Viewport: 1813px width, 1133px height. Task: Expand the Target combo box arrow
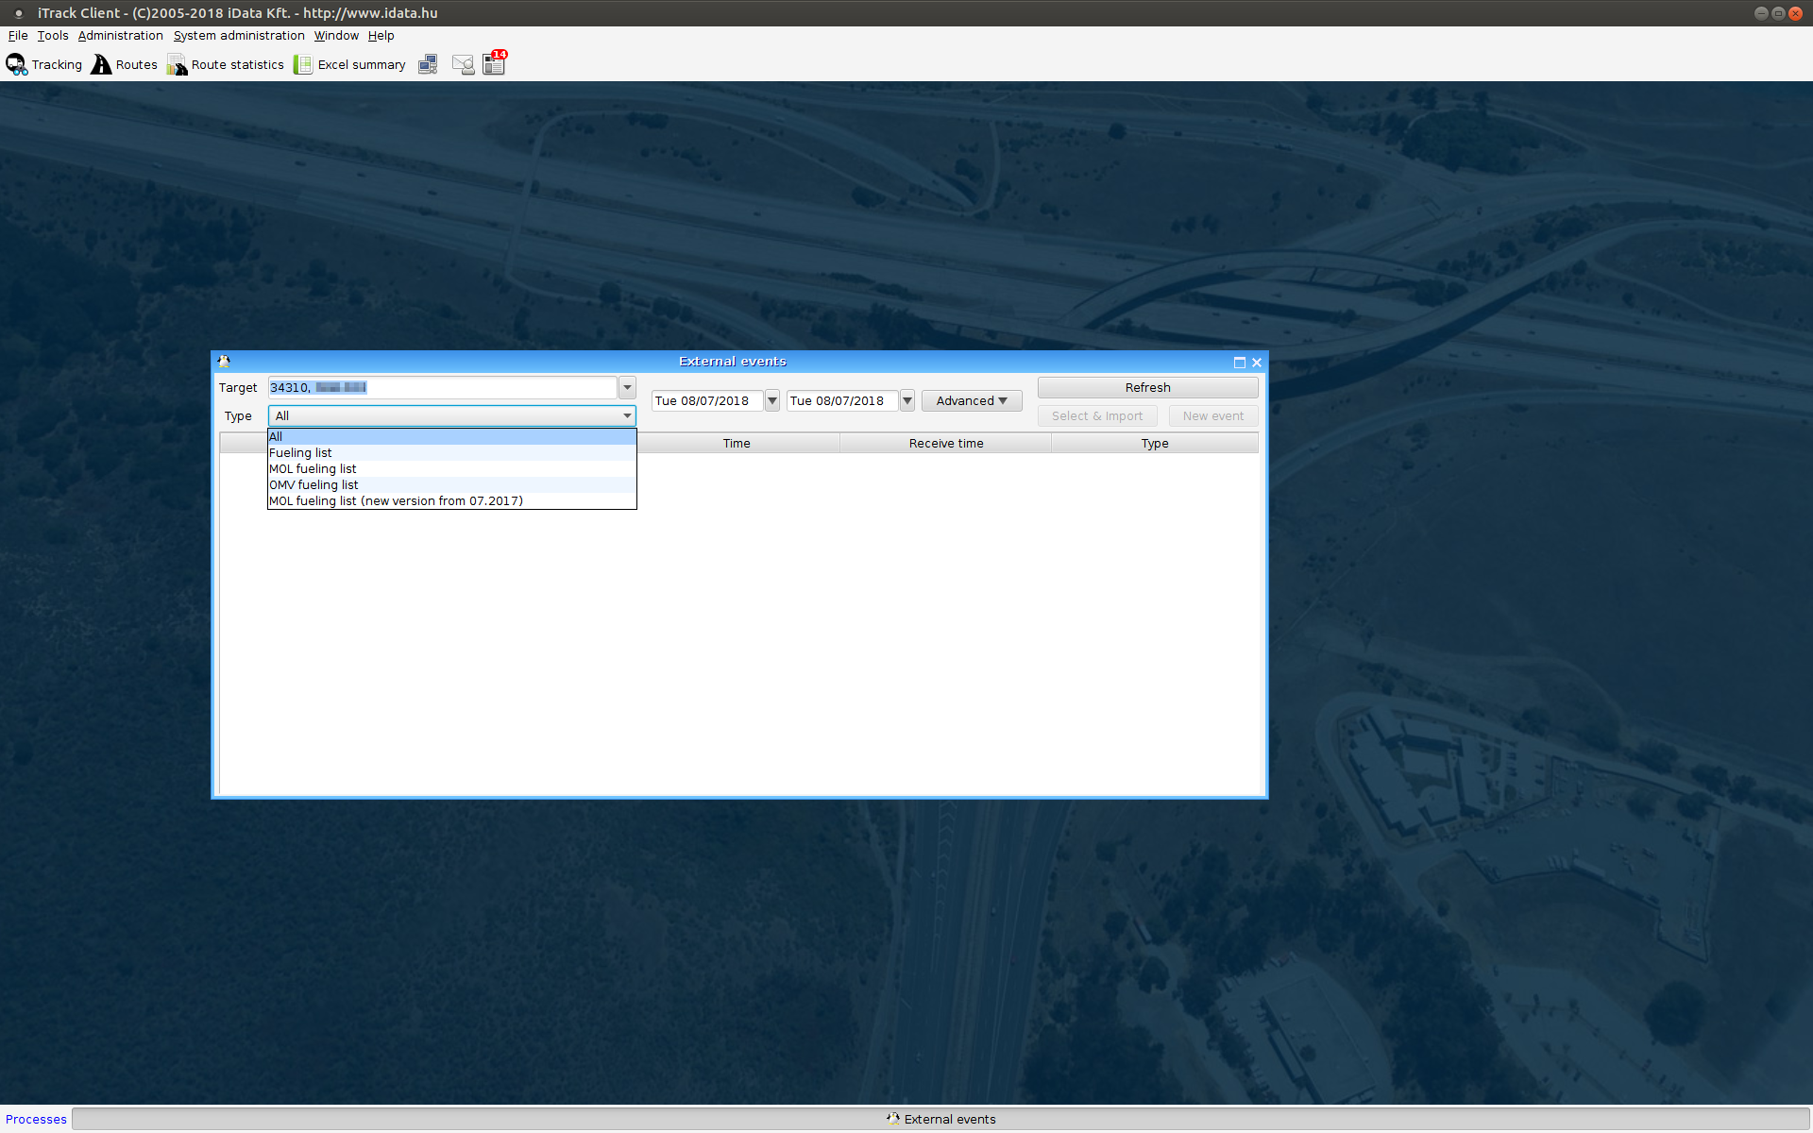[x=627, y=387]
